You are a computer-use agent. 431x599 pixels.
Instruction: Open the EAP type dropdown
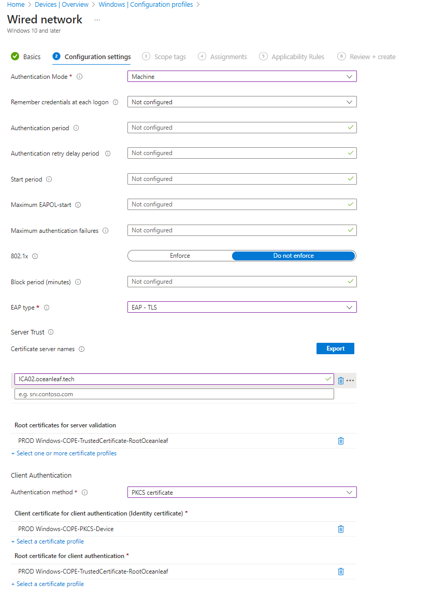[242, 308]
